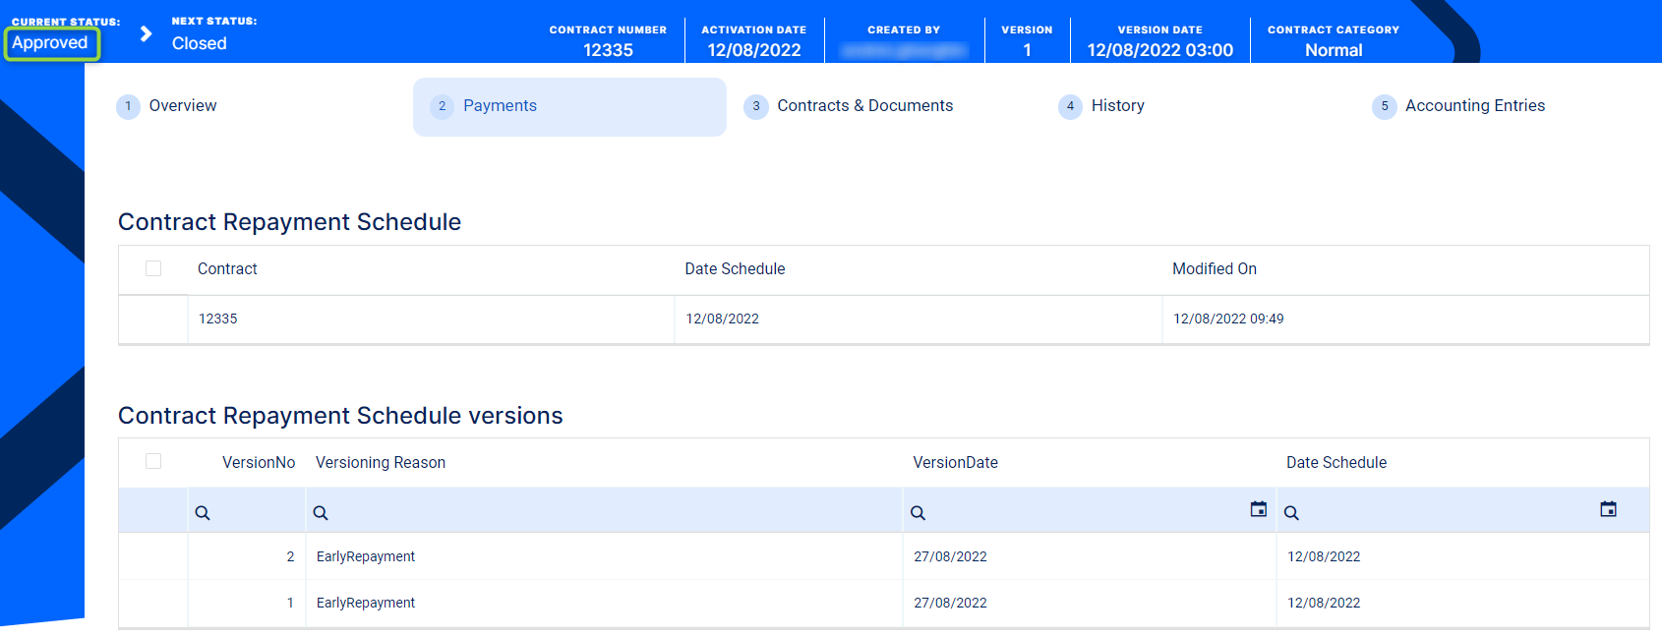1662x637 pixels.
Task: Click search icon in VersionNo filter
Action: click(x=203, y=513)
